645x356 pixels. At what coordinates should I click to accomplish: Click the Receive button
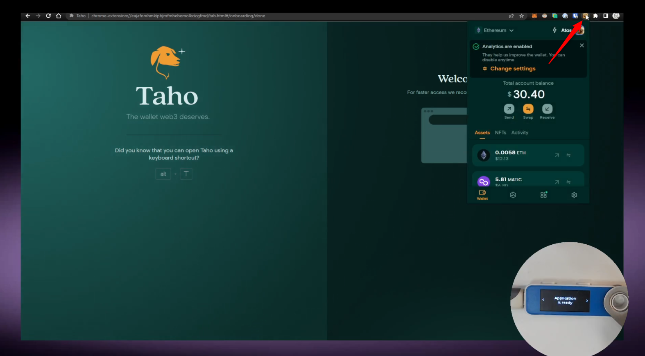pyautogui.click(x=547, y=109)
